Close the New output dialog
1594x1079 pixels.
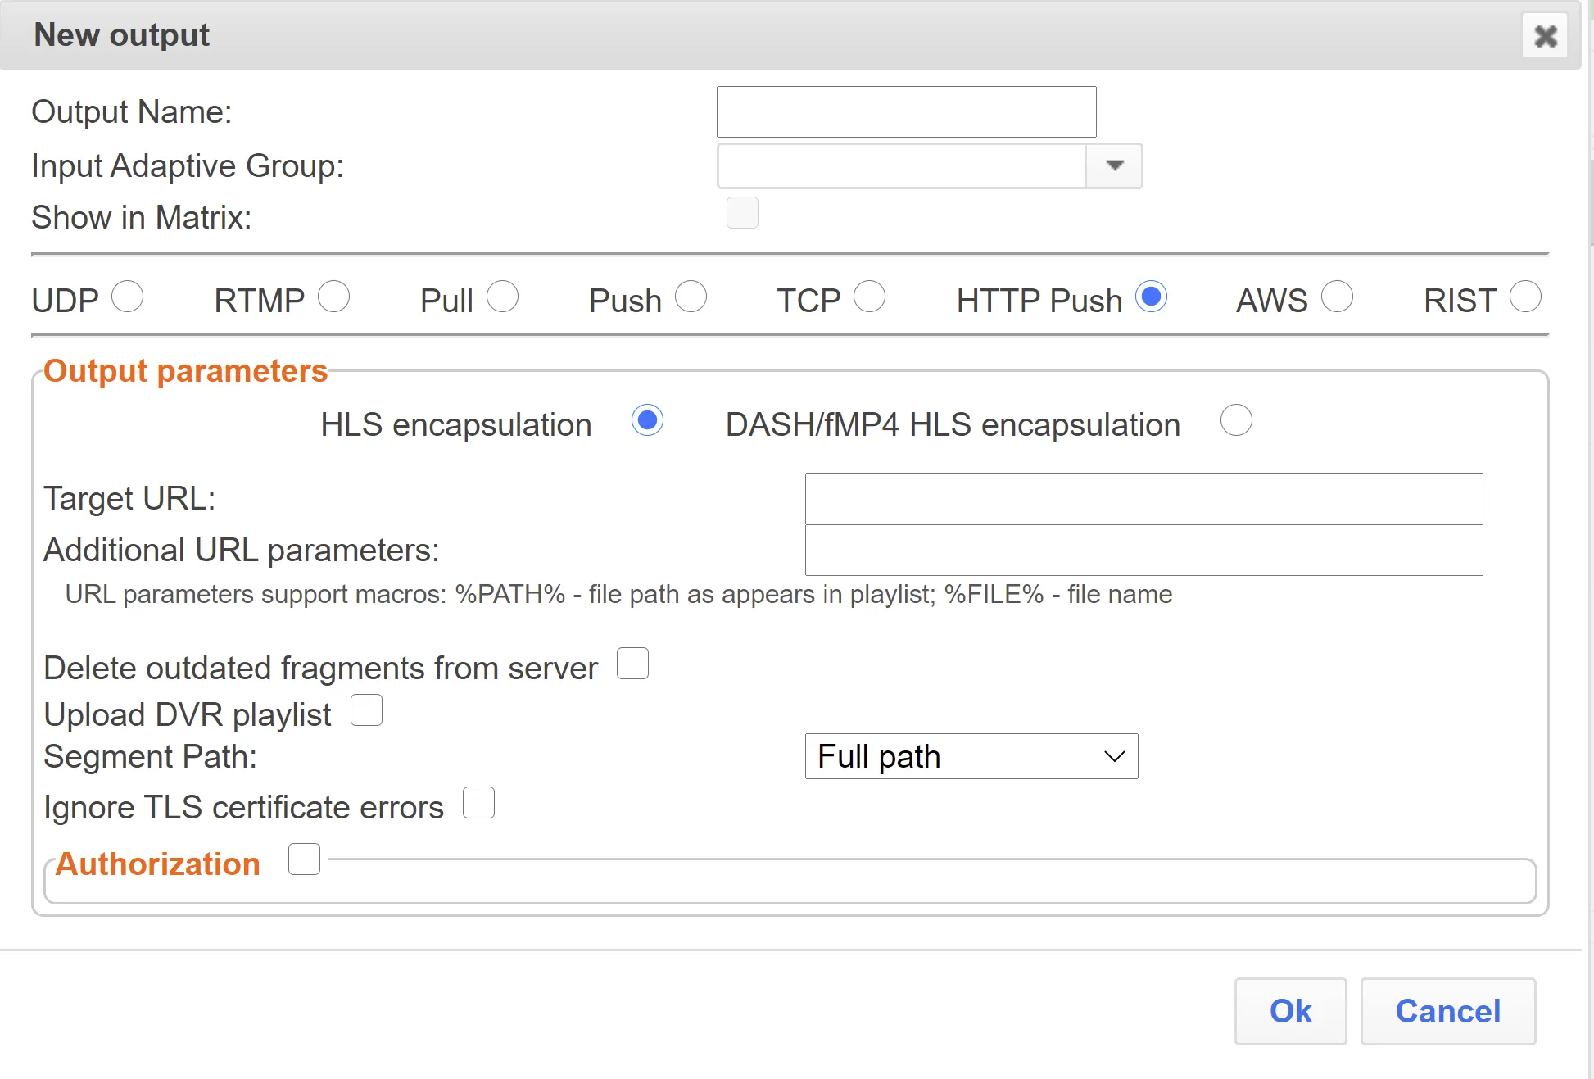tap(1545, 36)
